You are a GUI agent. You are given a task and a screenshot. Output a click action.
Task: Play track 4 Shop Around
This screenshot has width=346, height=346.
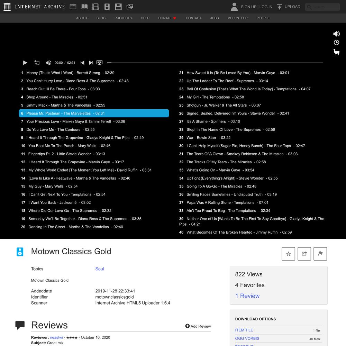[x=94, y=97]
